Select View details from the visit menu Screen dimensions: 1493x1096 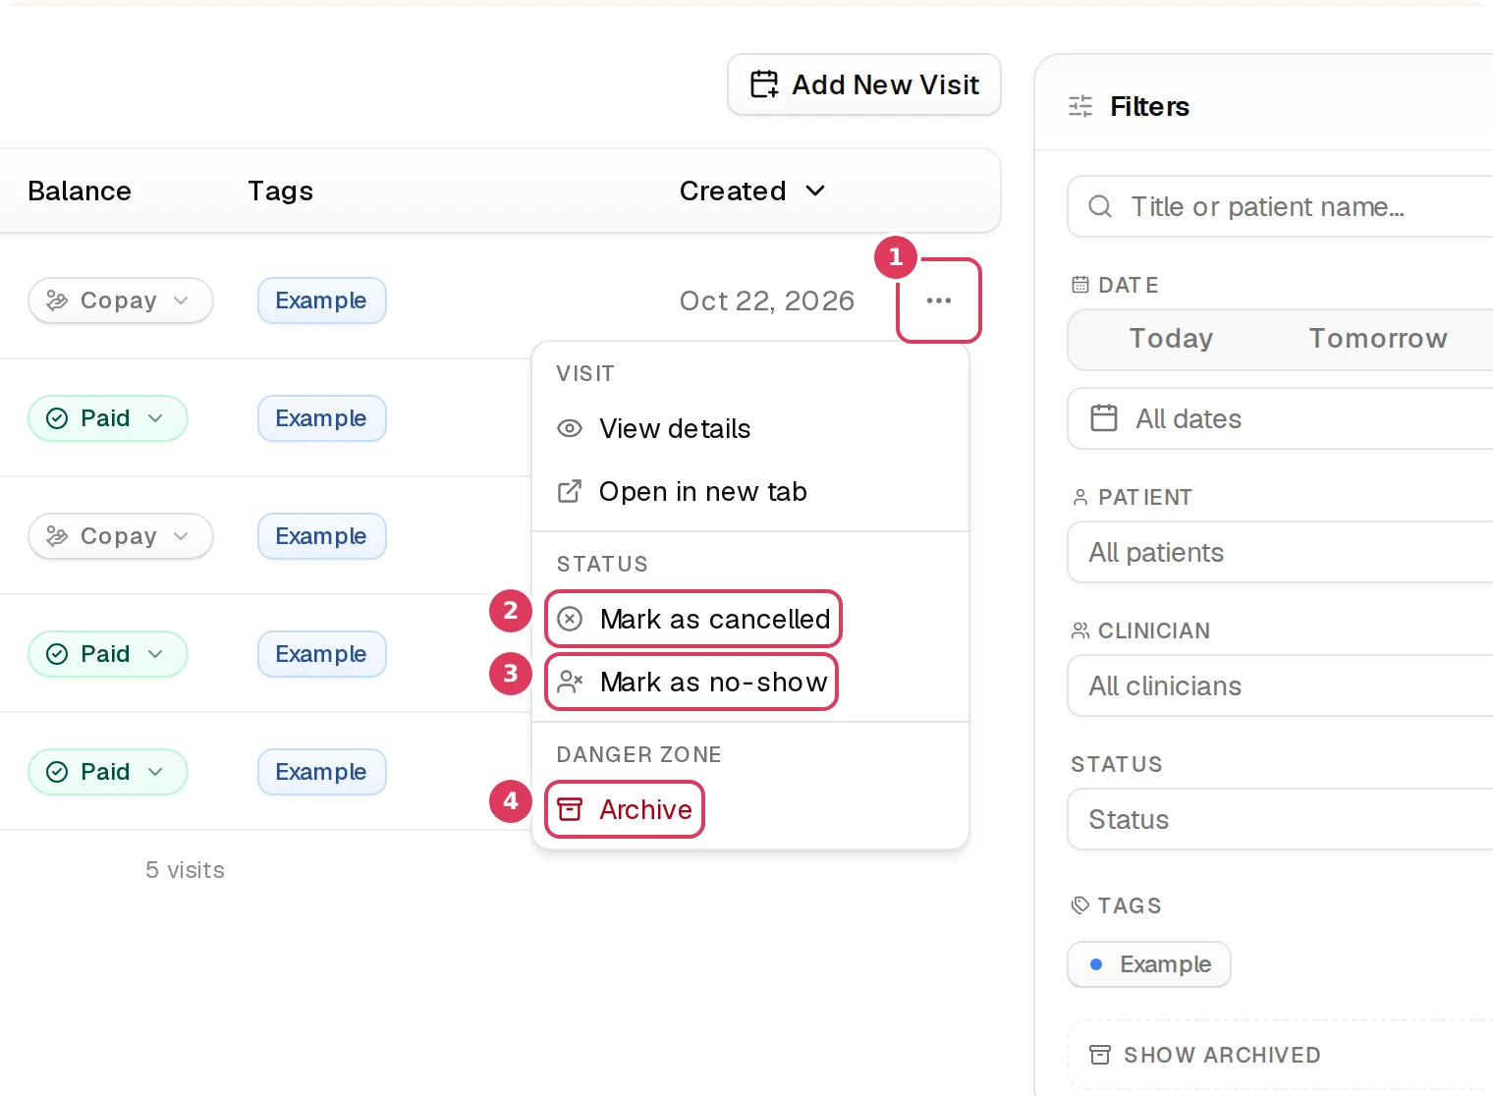750,428
